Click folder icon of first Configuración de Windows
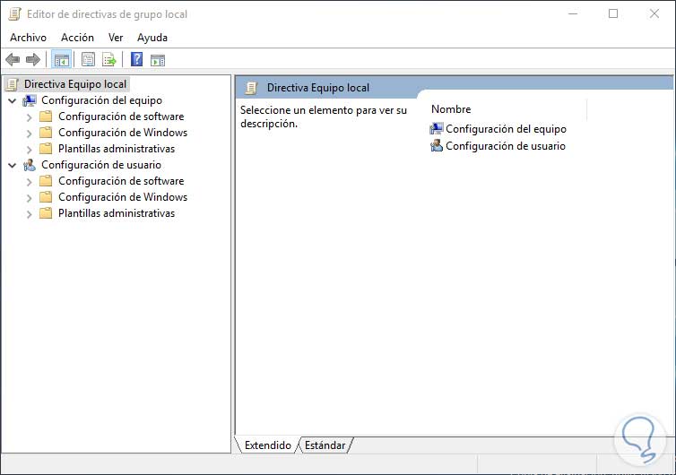Viewport: 676px width, 475px height. coord(46,133)
